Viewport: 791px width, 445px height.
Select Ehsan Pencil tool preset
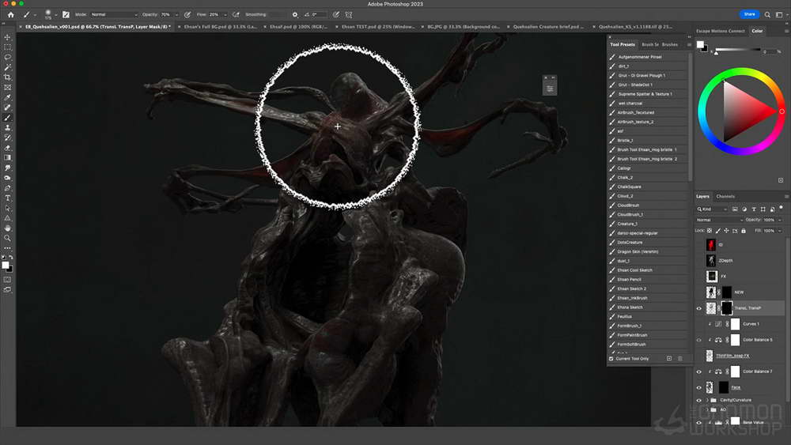pos(649,280)
